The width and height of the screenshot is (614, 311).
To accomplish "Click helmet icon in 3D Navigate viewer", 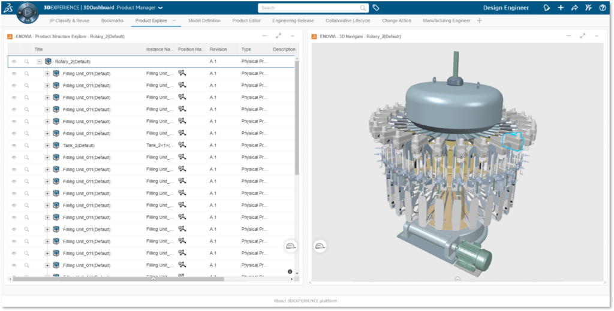I will pos(320,246).
